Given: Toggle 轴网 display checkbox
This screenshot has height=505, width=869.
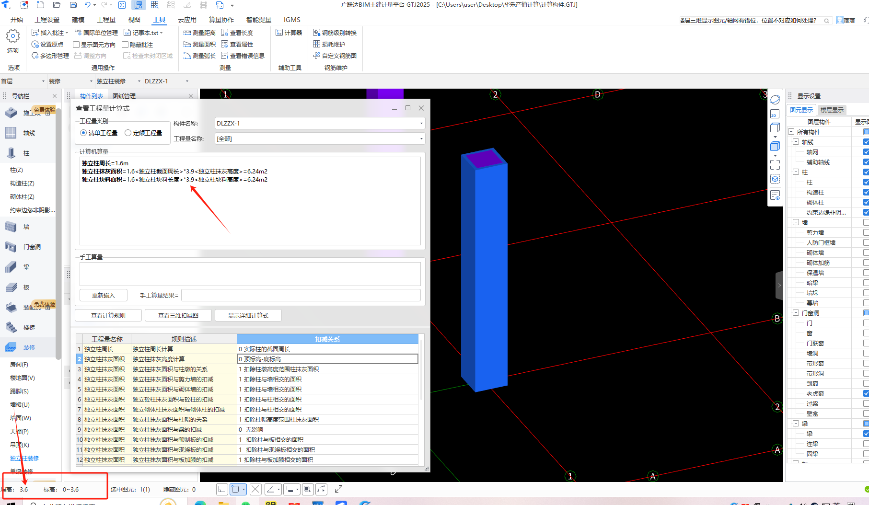Looking at the screenshot, I should point(866,152).
